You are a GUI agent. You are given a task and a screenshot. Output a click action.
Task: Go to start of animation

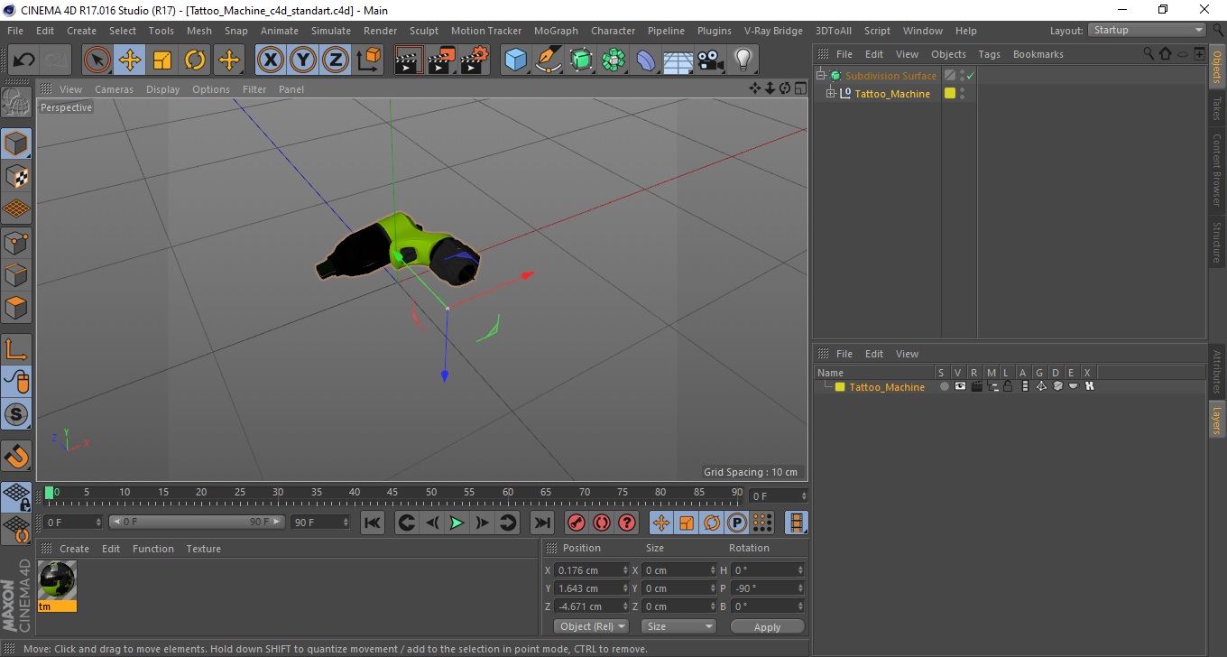[373, 523]
